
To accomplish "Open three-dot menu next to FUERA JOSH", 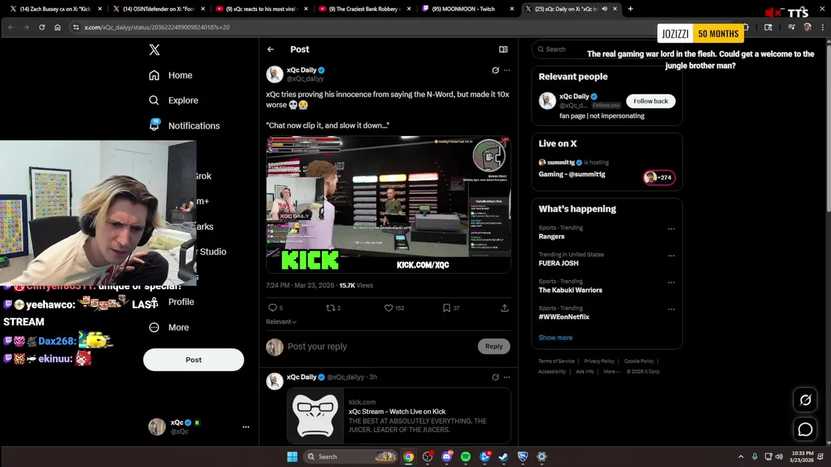I will (x=671, y=256).
